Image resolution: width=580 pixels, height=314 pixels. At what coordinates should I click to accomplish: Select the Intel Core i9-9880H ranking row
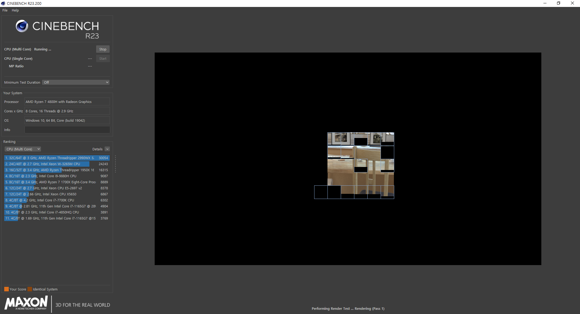[x=57, y=176]
